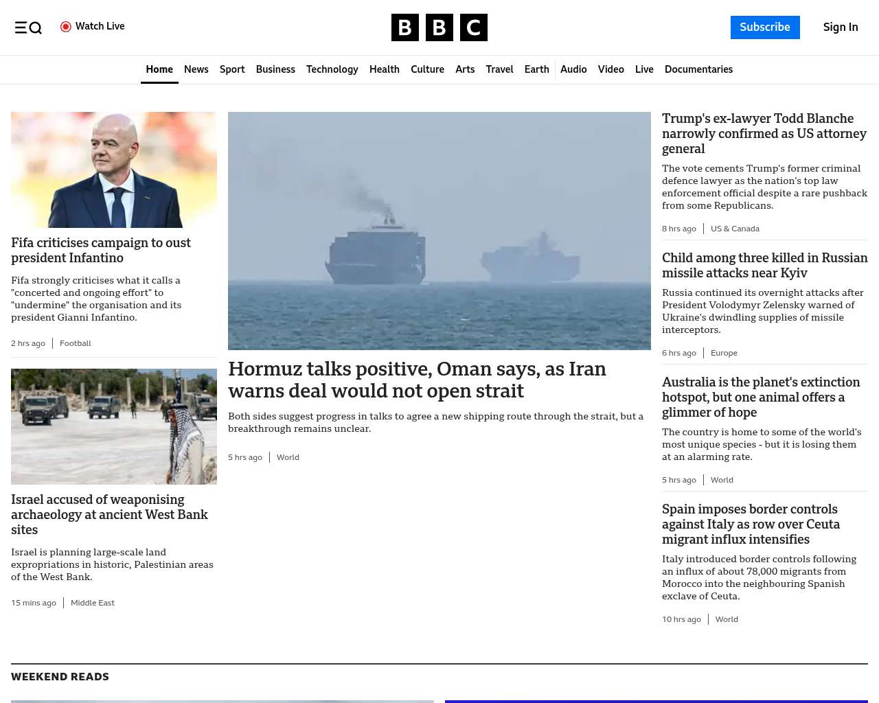The height and width of the screenshot is (703, 879).
Task: Open Hormuz talks positive headline
Action: (417, 380)
